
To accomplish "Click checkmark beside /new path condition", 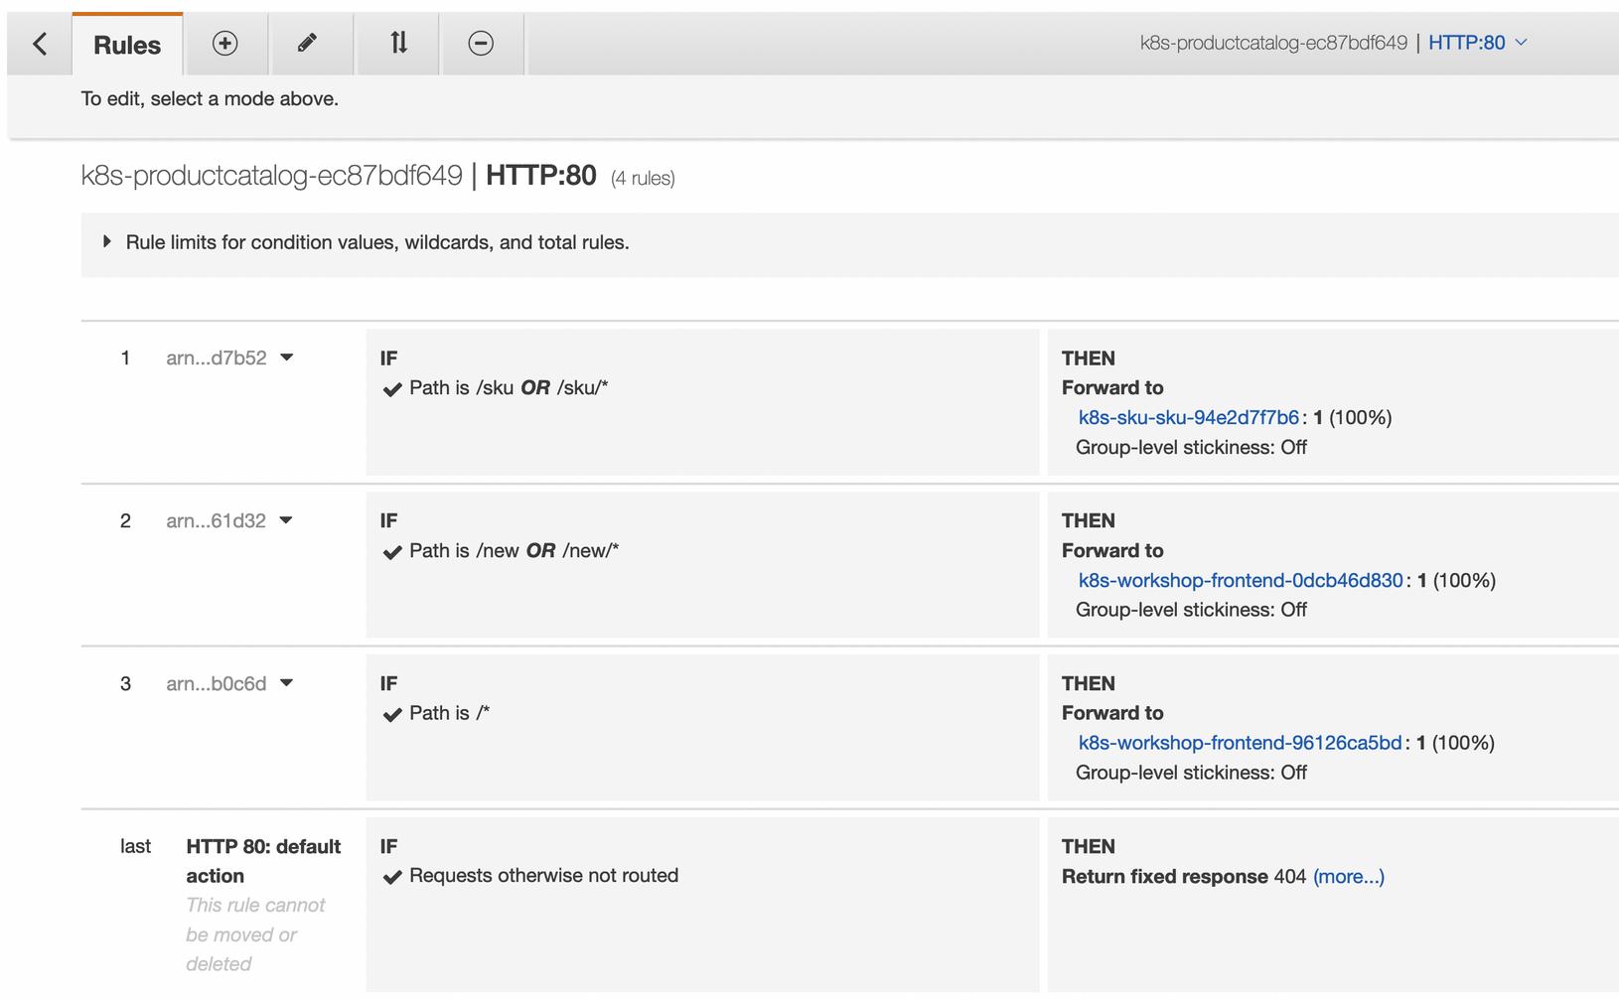I will pos(392,552).
